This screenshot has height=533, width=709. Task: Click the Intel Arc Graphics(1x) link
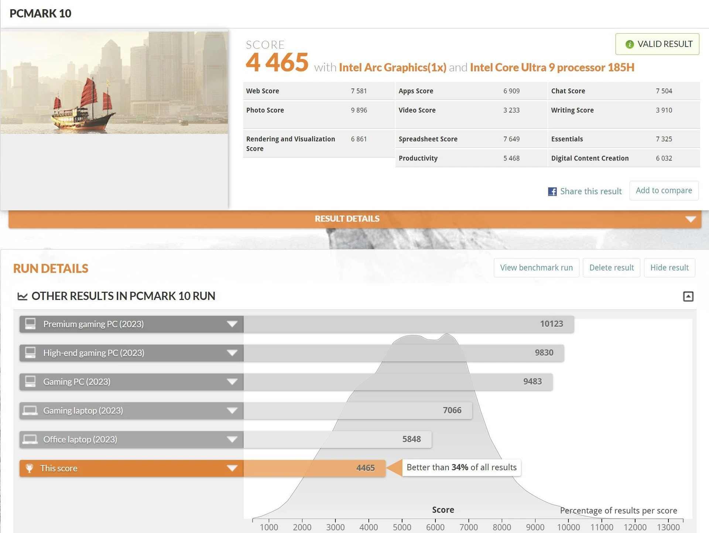tap(393, 67)
